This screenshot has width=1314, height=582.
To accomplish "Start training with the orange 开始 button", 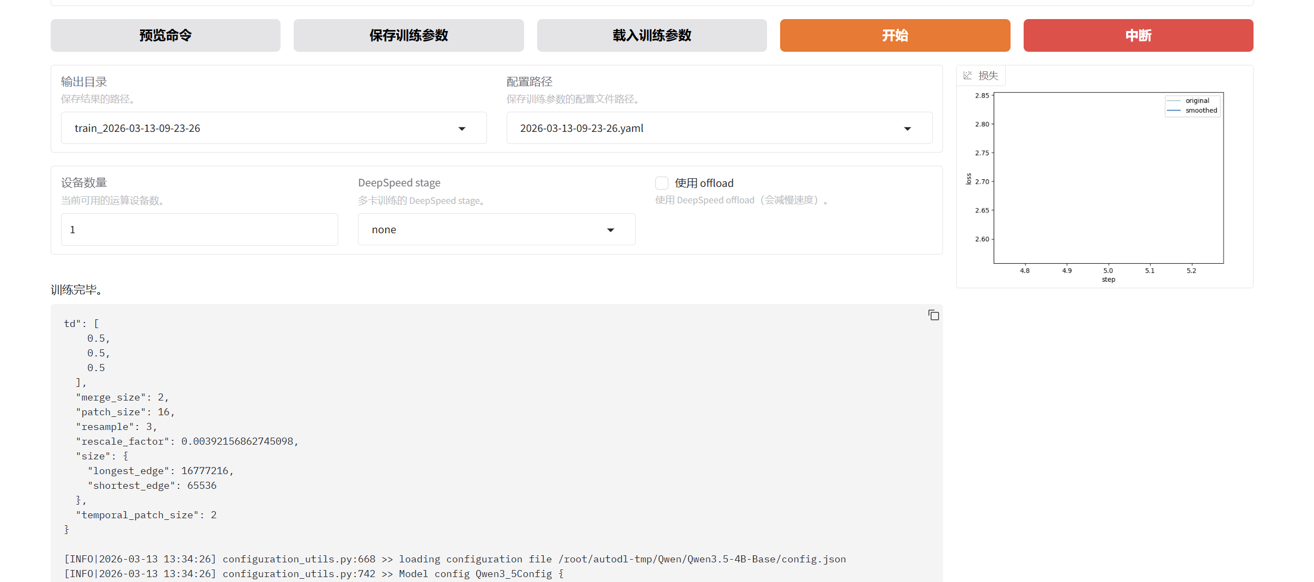I will [895, 35].
